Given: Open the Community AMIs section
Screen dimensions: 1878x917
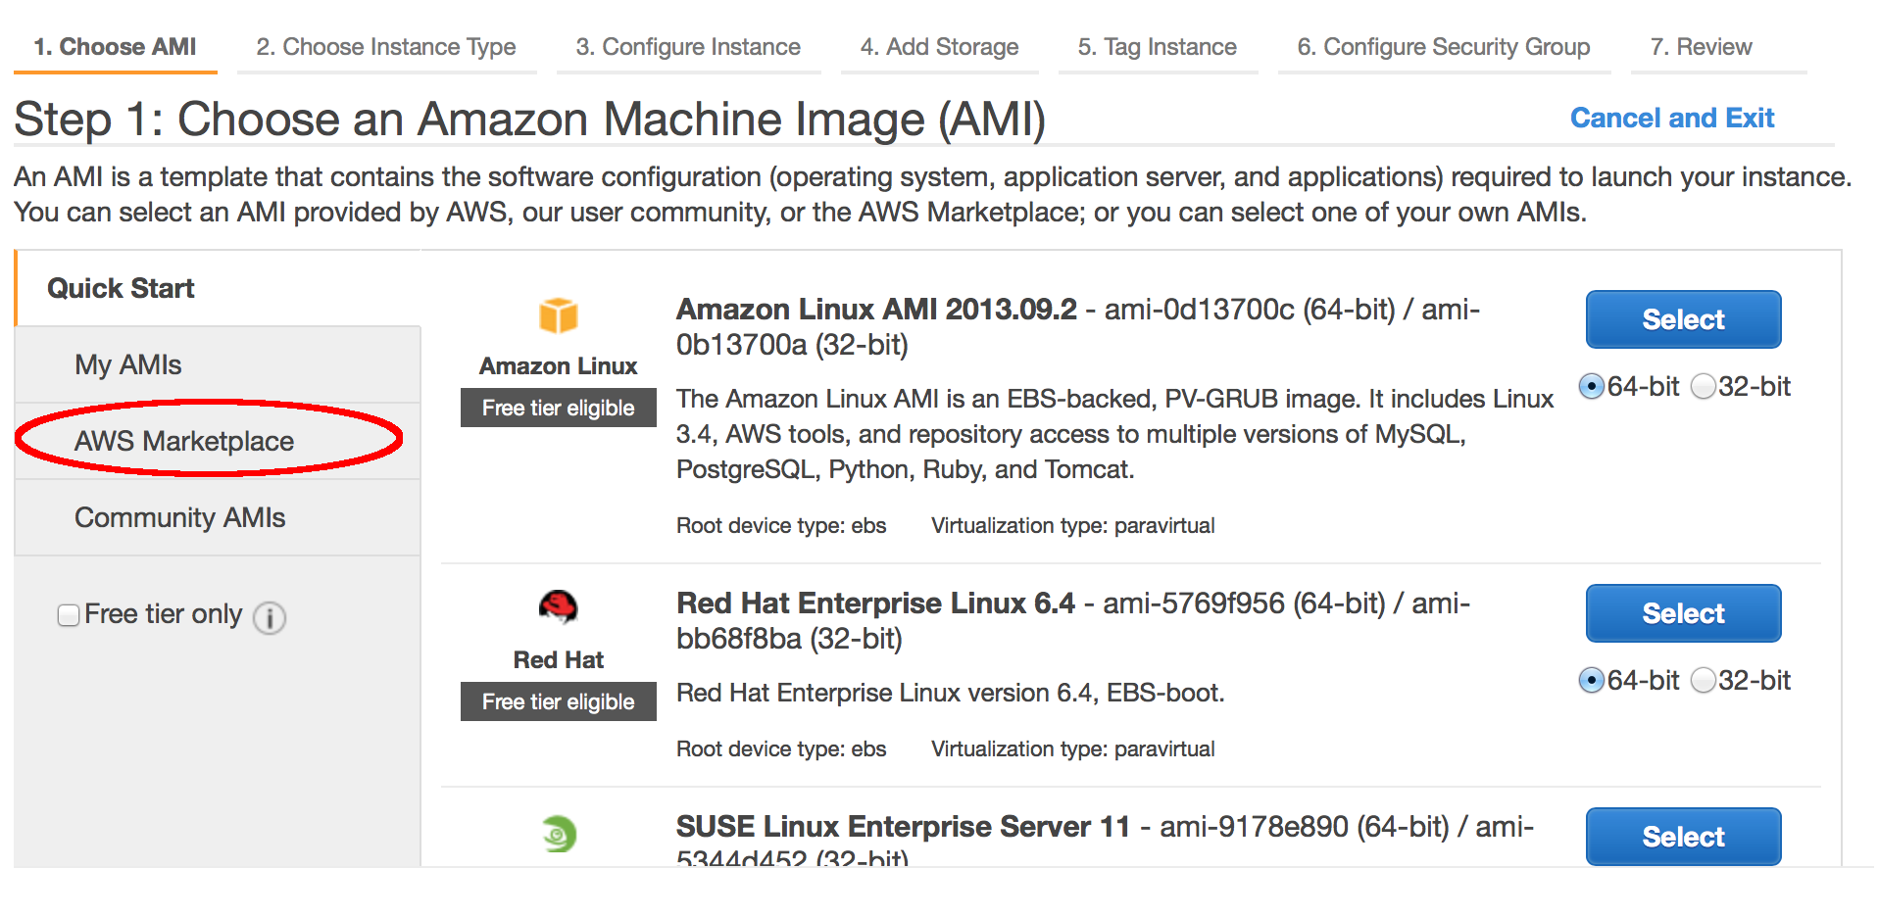Looking at the screenshot, I should point(180,517).
